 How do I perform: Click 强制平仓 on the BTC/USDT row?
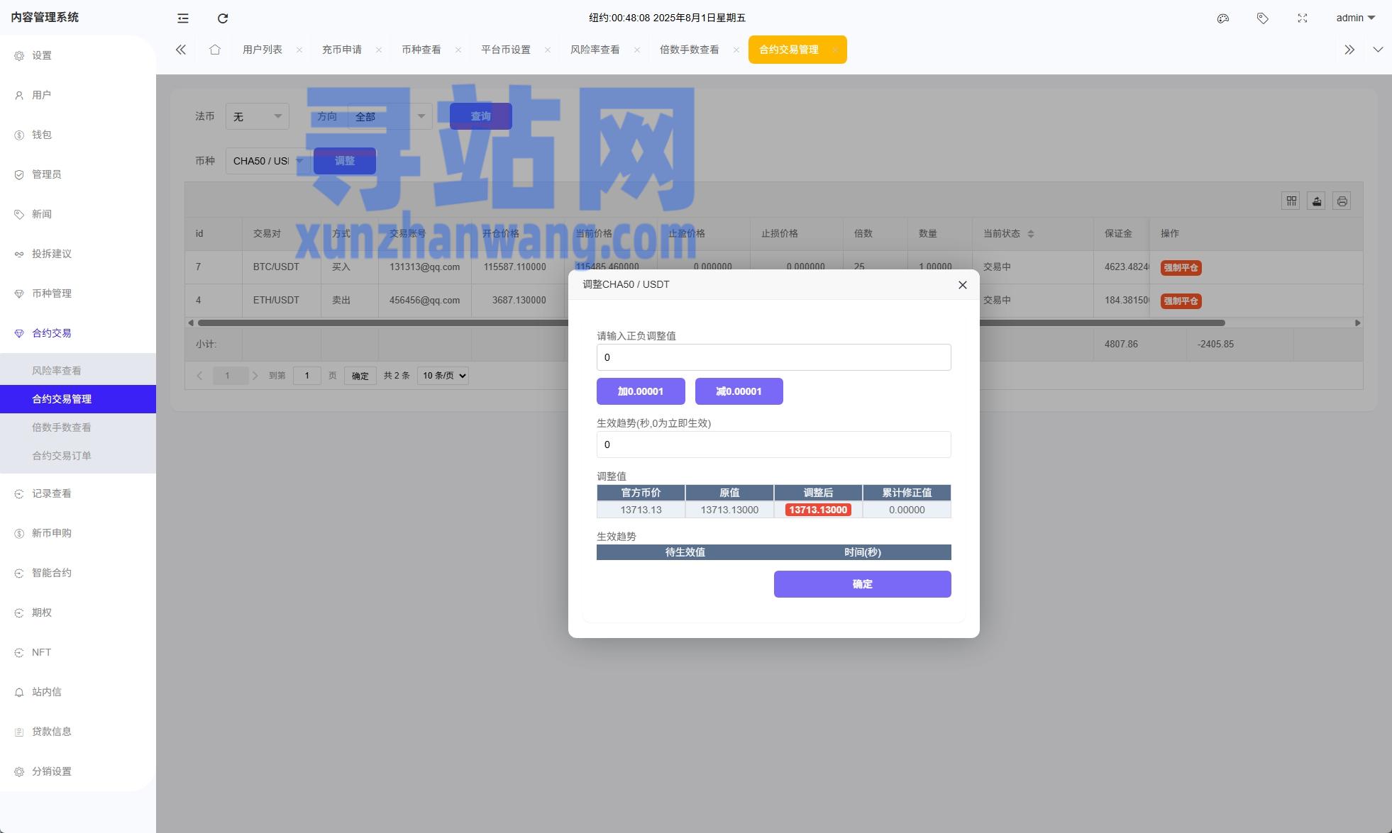pos(1180,267)
